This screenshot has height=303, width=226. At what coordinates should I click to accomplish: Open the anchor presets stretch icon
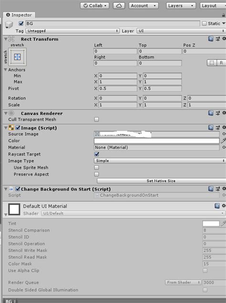click(18, 57)
